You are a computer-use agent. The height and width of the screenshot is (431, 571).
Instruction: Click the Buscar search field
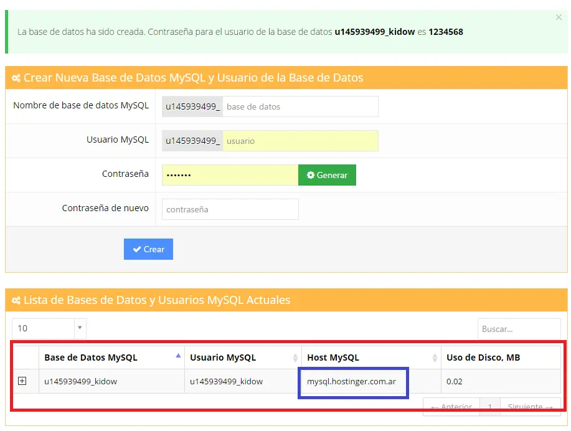pyautogui.click(x=519, y=329)
